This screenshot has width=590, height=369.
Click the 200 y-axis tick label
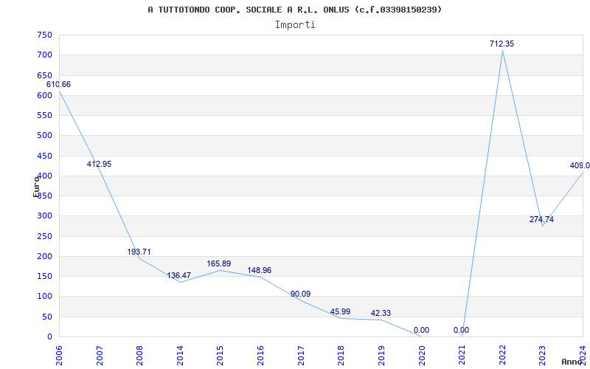pos(44,256)
